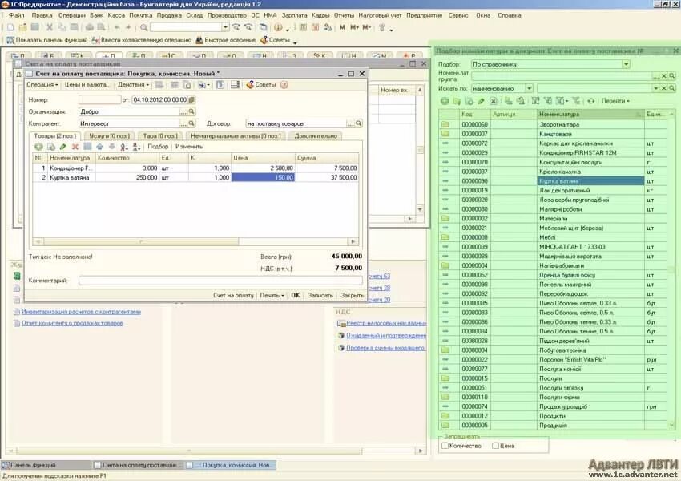The image size is (681, 481).
Task: Open the Покупка menu
Action: pyautogui.click(x=141, y=15)
